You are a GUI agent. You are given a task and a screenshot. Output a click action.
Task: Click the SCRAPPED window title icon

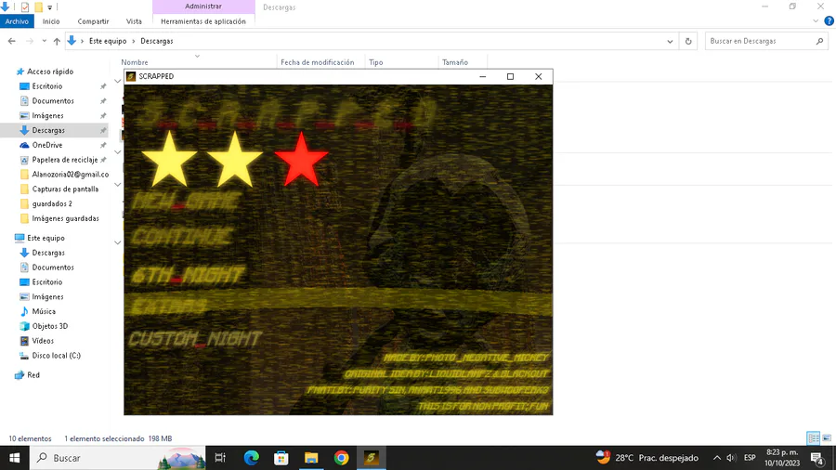131,76
